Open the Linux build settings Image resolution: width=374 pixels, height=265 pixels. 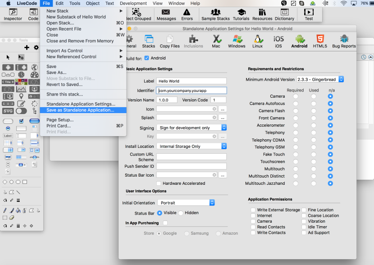pos(258,41)
